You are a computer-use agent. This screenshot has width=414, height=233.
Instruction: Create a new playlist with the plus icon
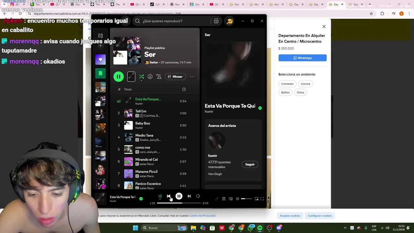(100, 46)
